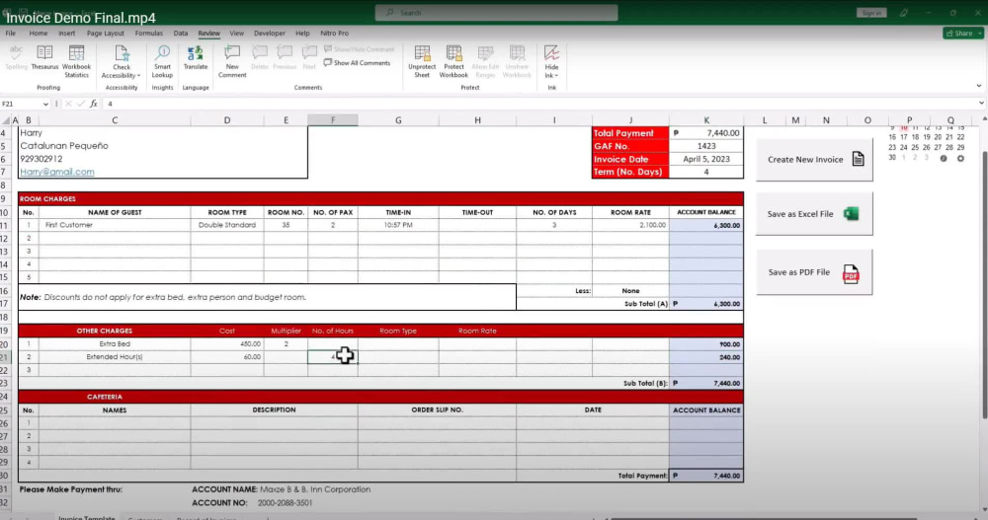Screen dimensions: 988x520
Task: Open Smart Lookup
Action: point(162,62)
